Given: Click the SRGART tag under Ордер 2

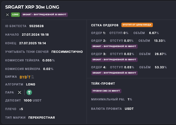Looking at the screenshot, I should 114,46.
